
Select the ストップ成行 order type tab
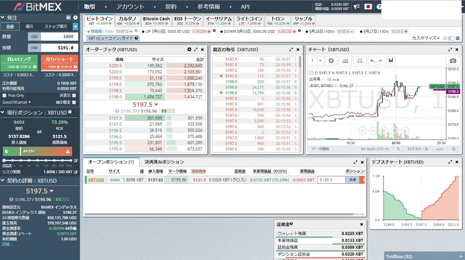[56, 27]
